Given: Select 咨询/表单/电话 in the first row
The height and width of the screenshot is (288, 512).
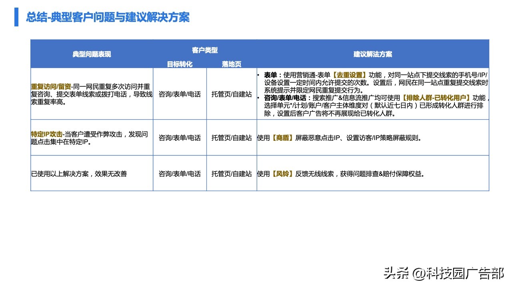Looking at the screenshot, I should click(x=180, y=94).
